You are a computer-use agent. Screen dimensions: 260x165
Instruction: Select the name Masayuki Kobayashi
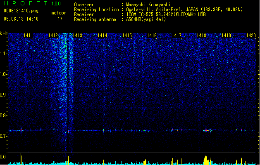pos(148,5)
